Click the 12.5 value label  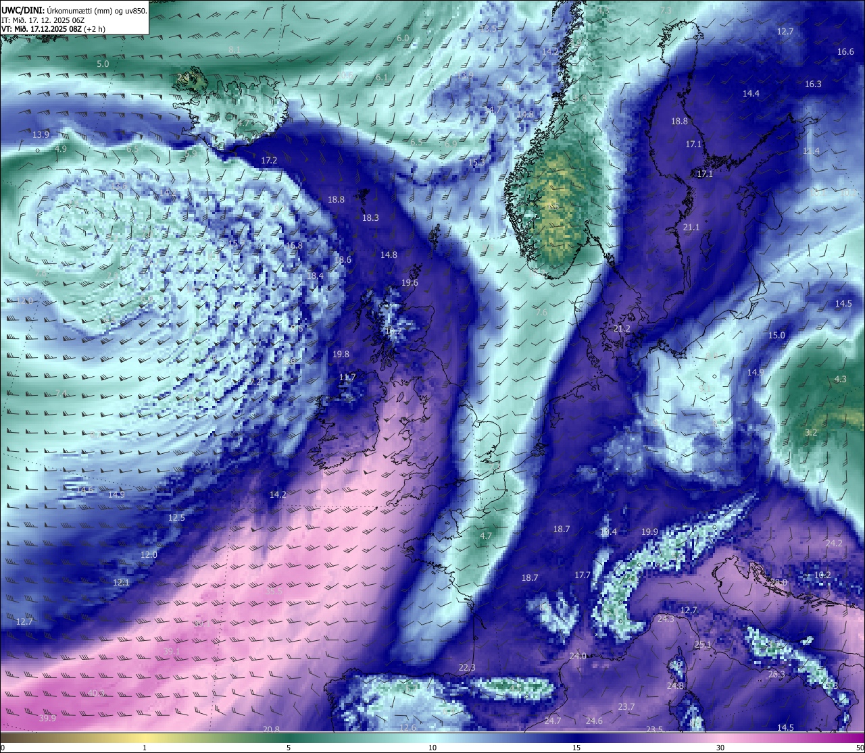coord(176,518)
